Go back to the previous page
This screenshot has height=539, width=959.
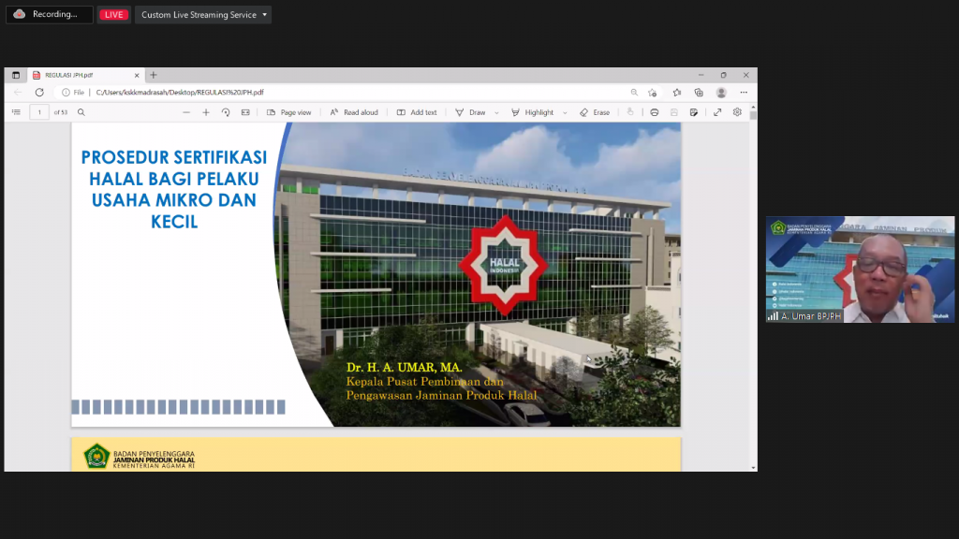[18, 93]
